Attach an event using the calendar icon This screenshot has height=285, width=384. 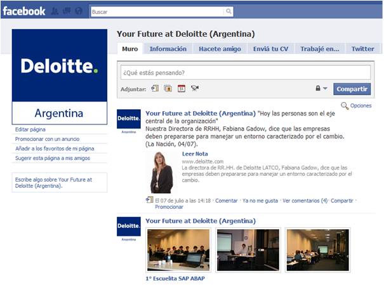[182, 88]
